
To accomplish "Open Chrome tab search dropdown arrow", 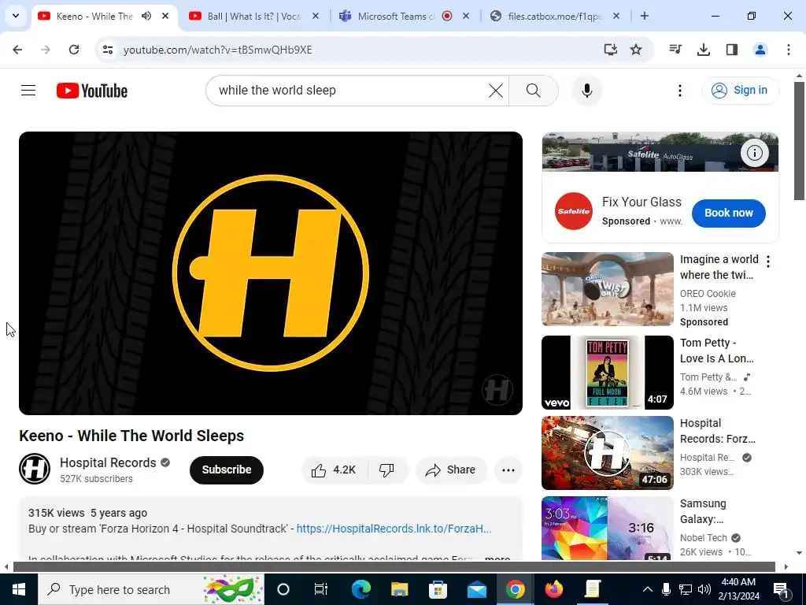I will tap(16, 16).
